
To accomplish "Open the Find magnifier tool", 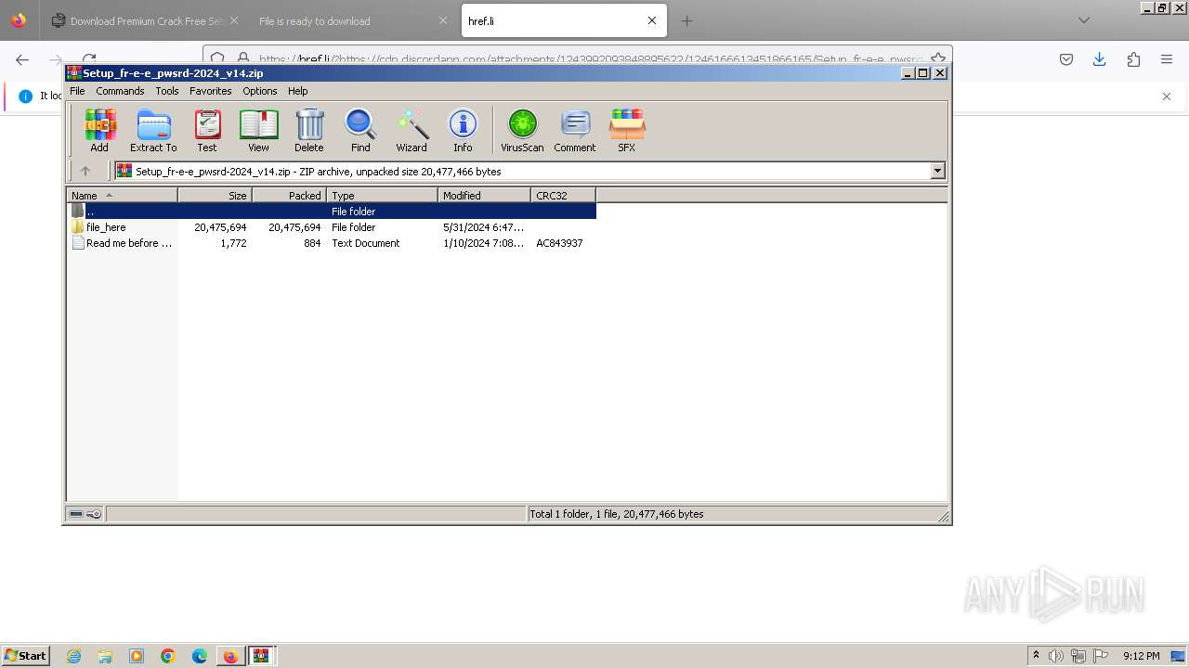I will point(360,130).
